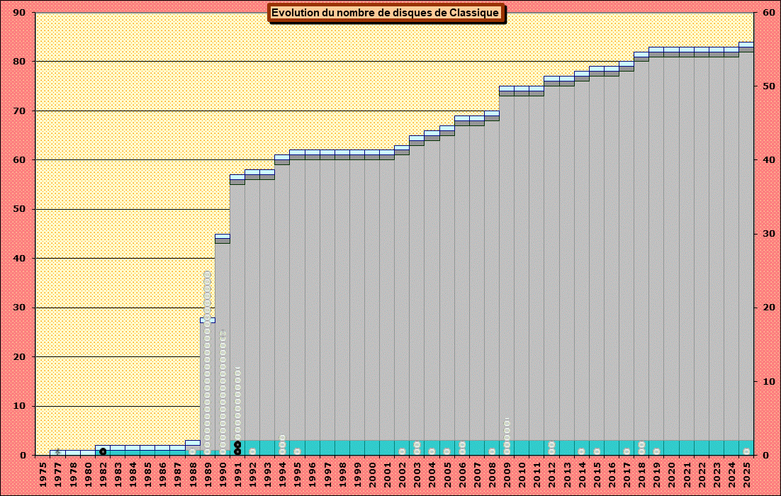This screenshot has height=496, width=781.
Task: Click the chart title 'Evolution du nombre de disques'
Action: point(386,13)
